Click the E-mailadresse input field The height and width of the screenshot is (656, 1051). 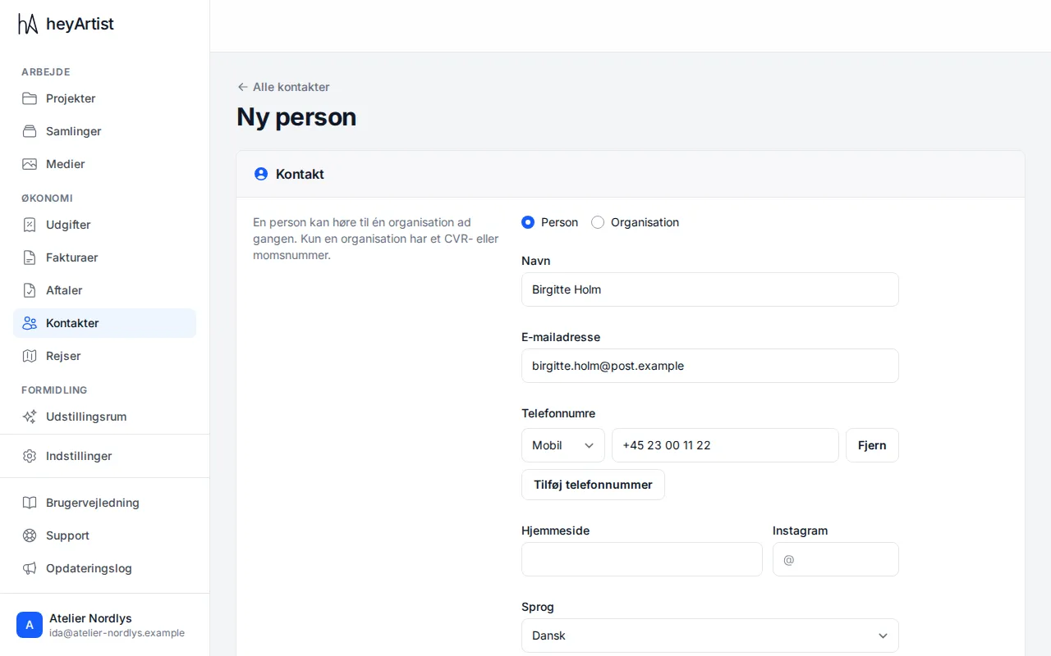(x=710, y=366)
